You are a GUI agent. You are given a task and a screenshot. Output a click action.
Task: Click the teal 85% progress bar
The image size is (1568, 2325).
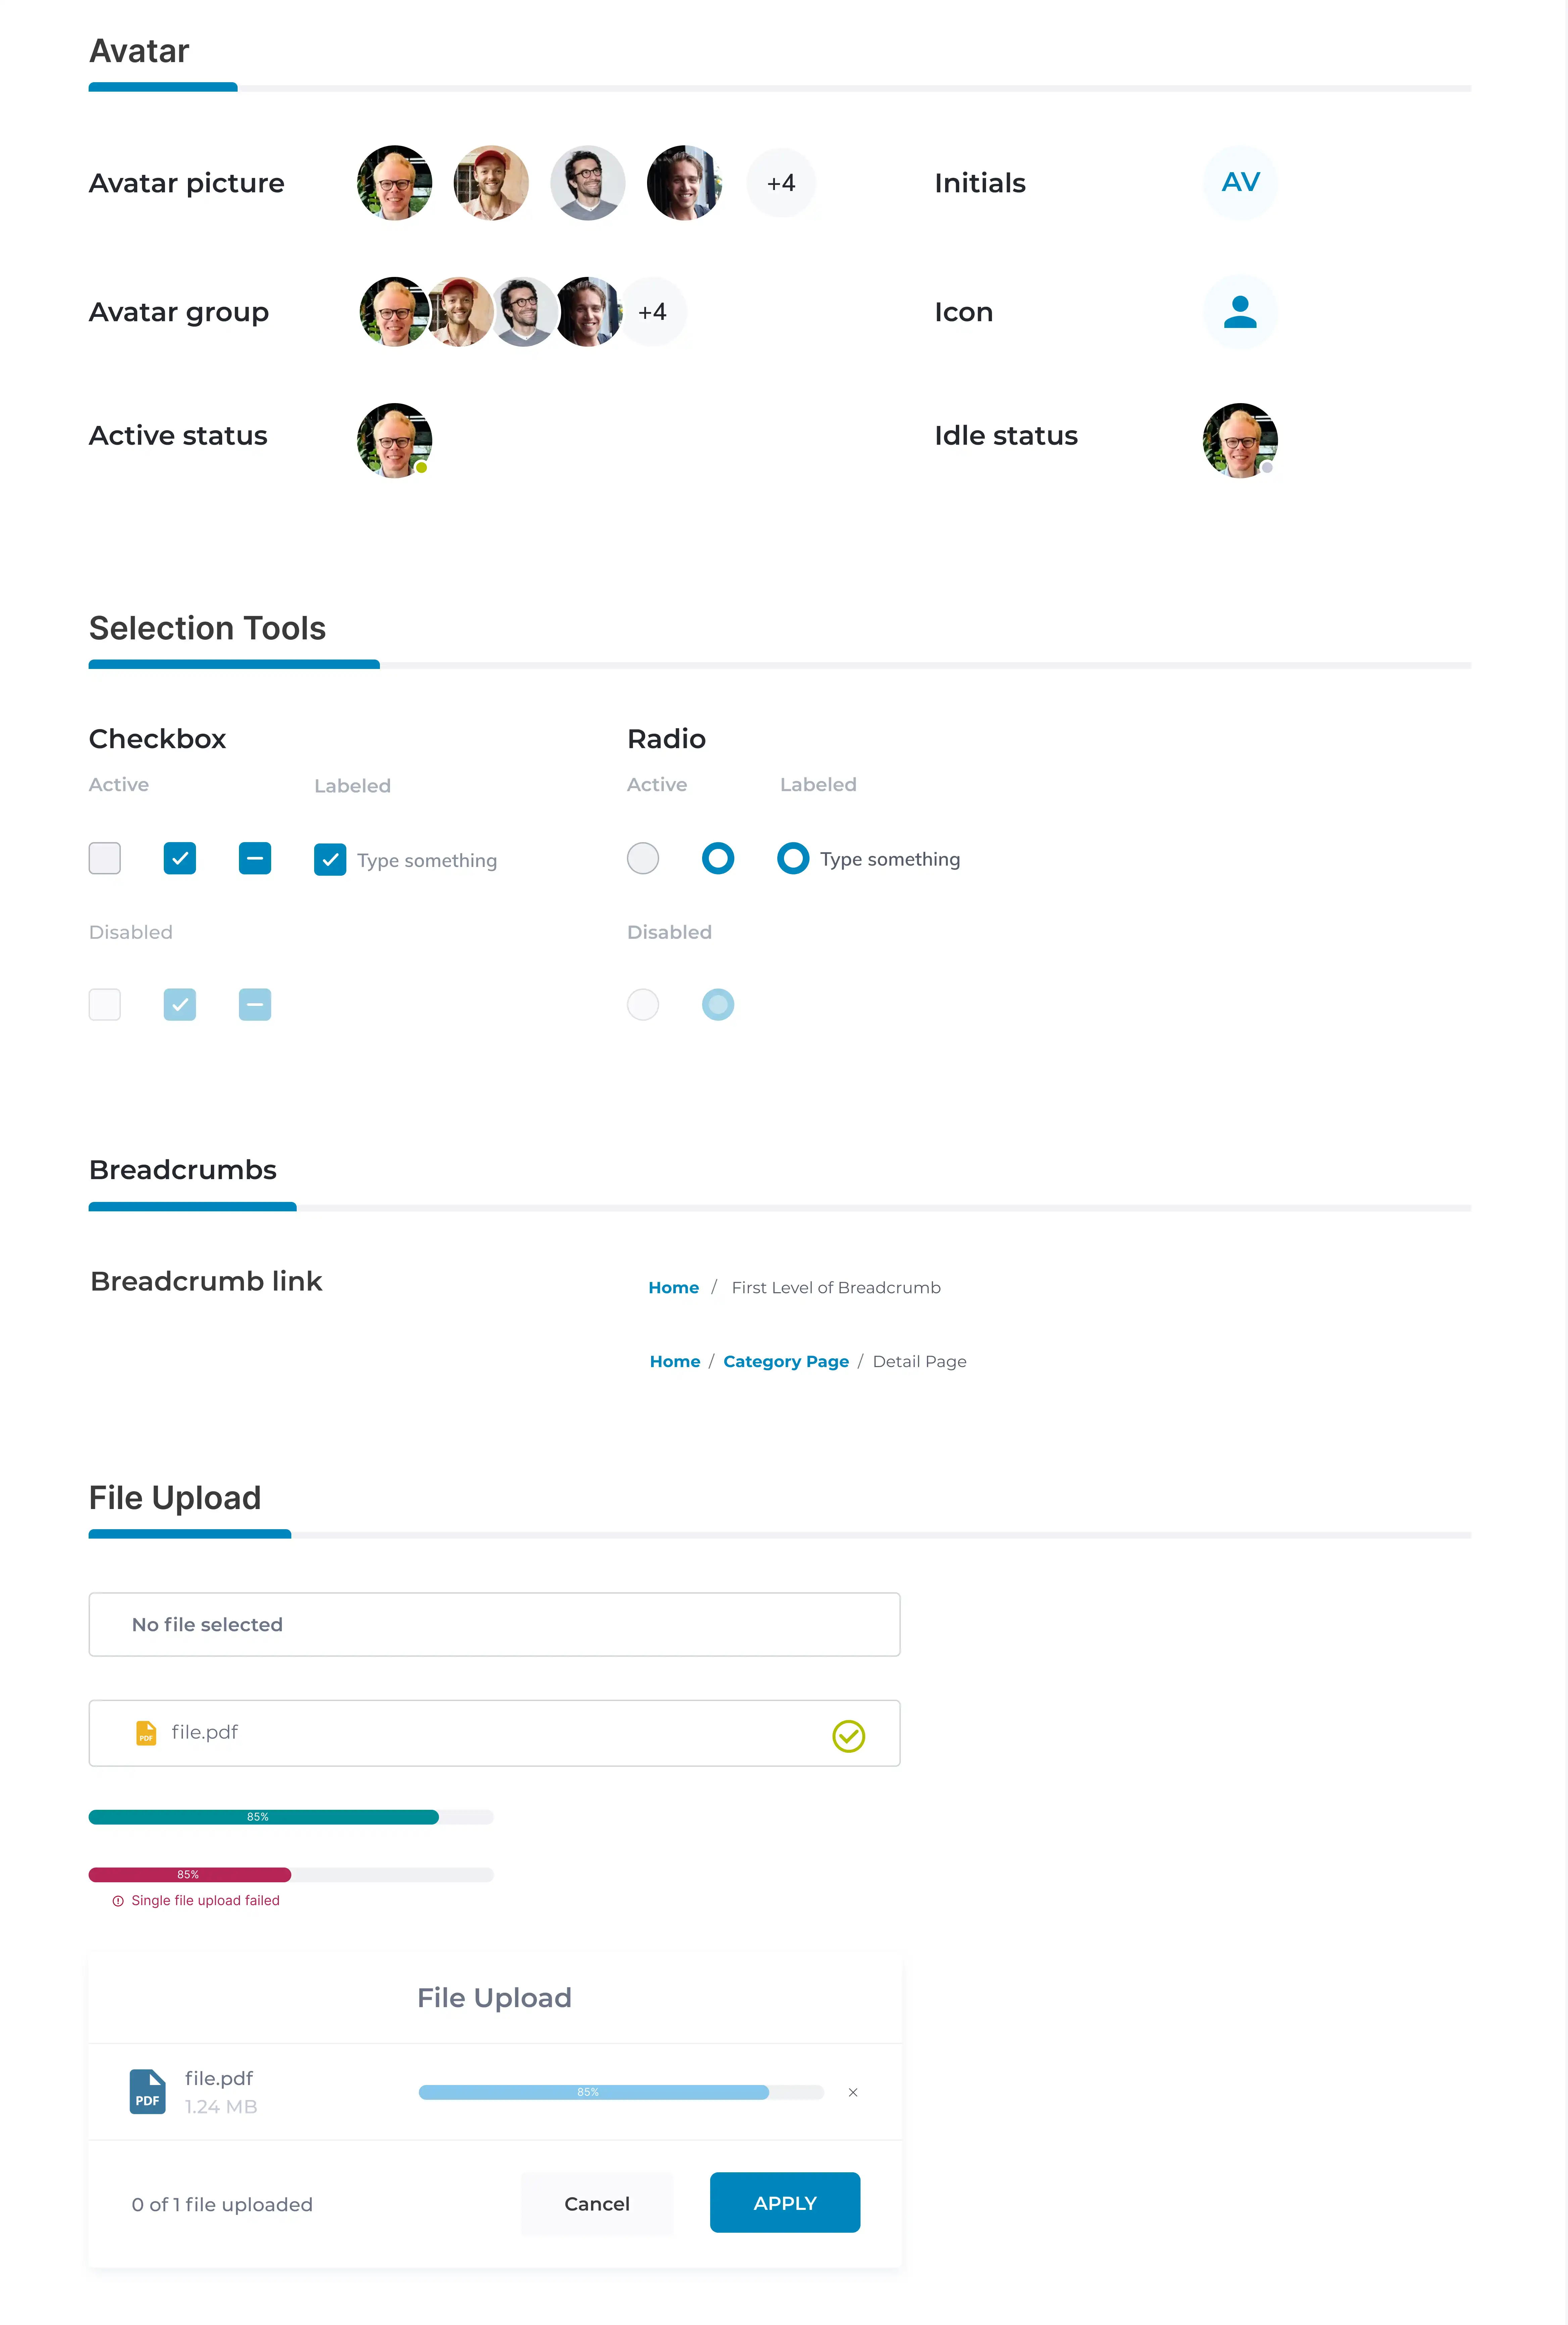263,1817
